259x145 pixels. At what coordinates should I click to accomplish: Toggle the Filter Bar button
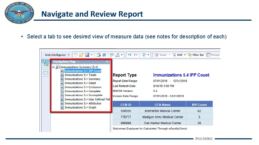click(196, 55)
